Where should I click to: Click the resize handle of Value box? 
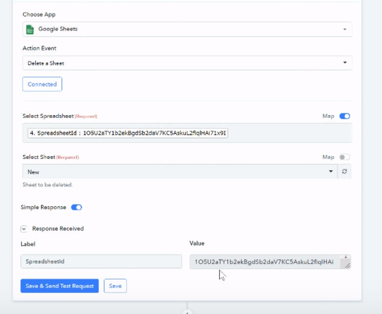coord(348,266)
